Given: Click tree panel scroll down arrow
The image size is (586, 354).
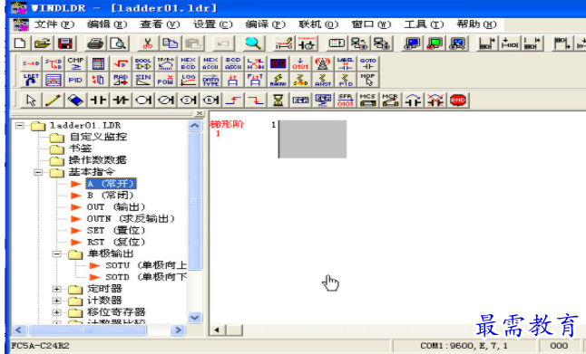Looking at the screenshot, I should coord(195,318).
